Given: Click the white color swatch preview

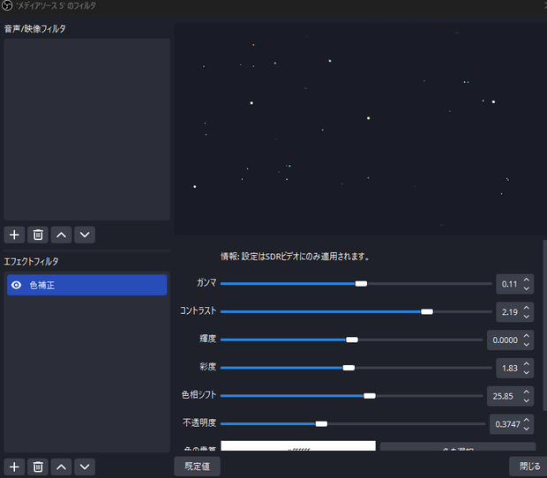Looking at the screenshot, I should (298, 445).
